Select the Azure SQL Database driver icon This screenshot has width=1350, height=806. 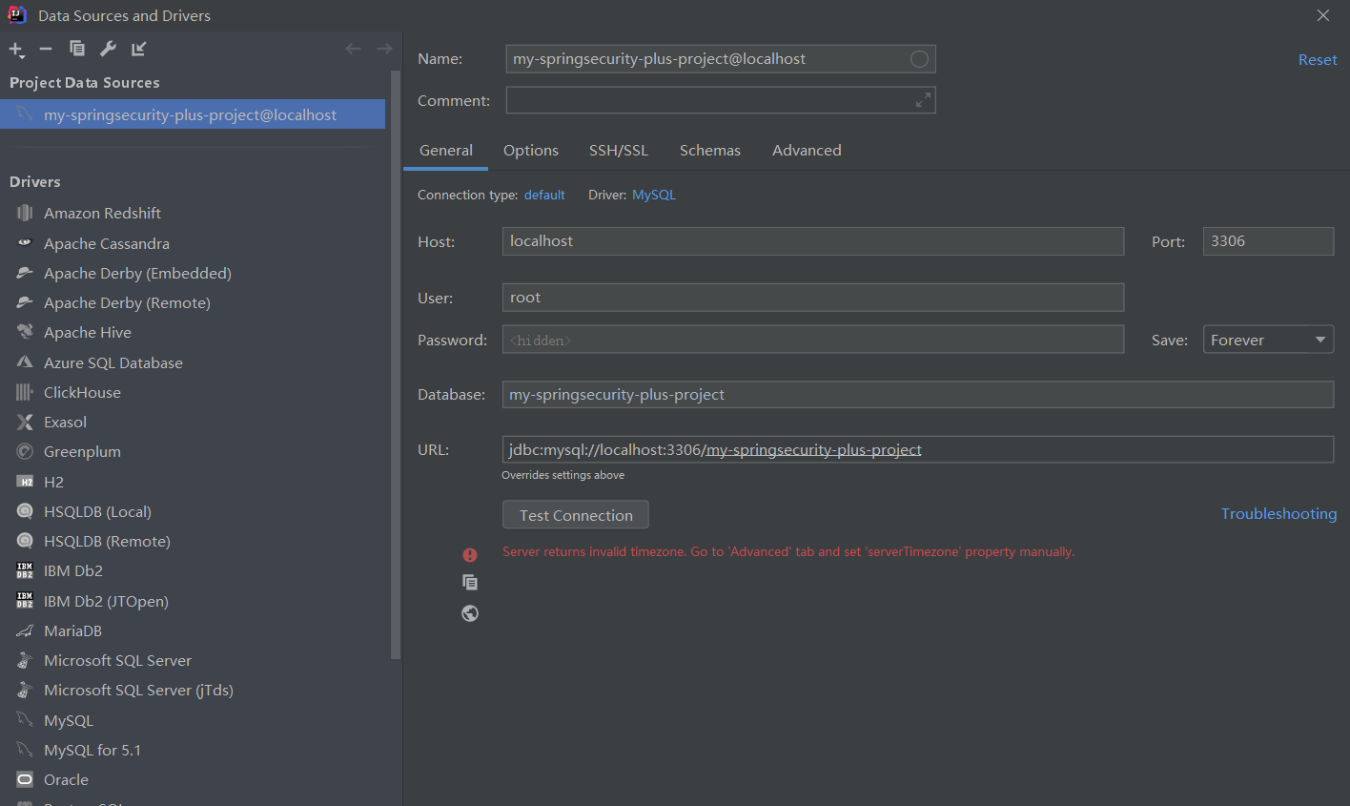tap(25, 362)
